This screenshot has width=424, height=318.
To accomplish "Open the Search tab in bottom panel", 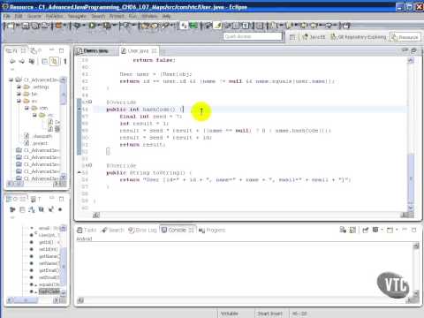I will tap(112, 230).
